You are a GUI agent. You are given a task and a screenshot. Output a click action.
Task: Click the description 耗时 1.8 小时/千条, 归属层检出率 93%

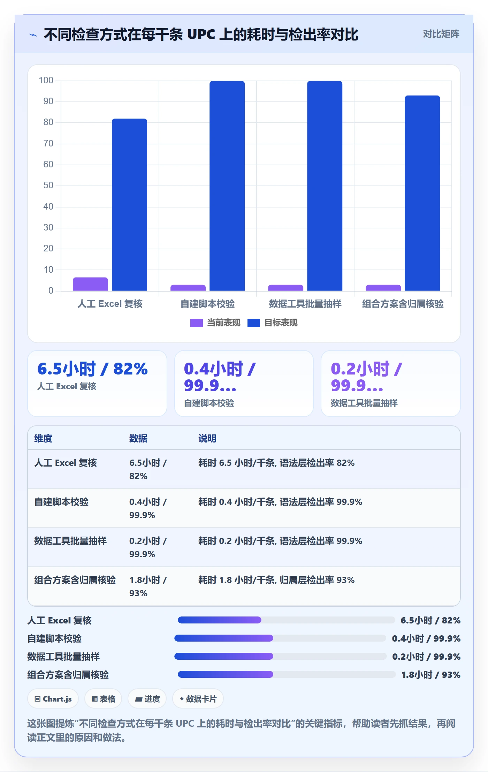click(276, 580)
